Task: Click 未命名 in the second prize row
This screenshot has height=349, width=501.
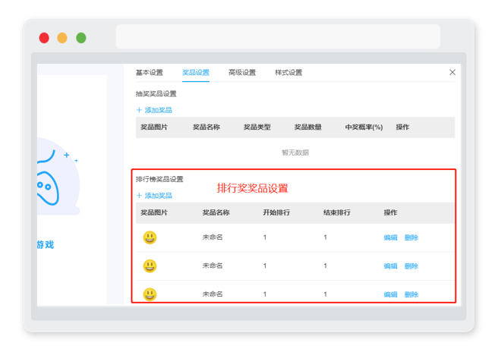Action: point(213,266)
